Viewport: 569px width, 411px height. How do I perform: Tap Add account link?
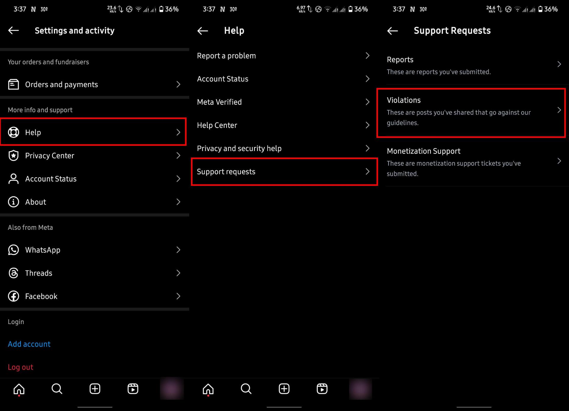click(x=29, y=344)
